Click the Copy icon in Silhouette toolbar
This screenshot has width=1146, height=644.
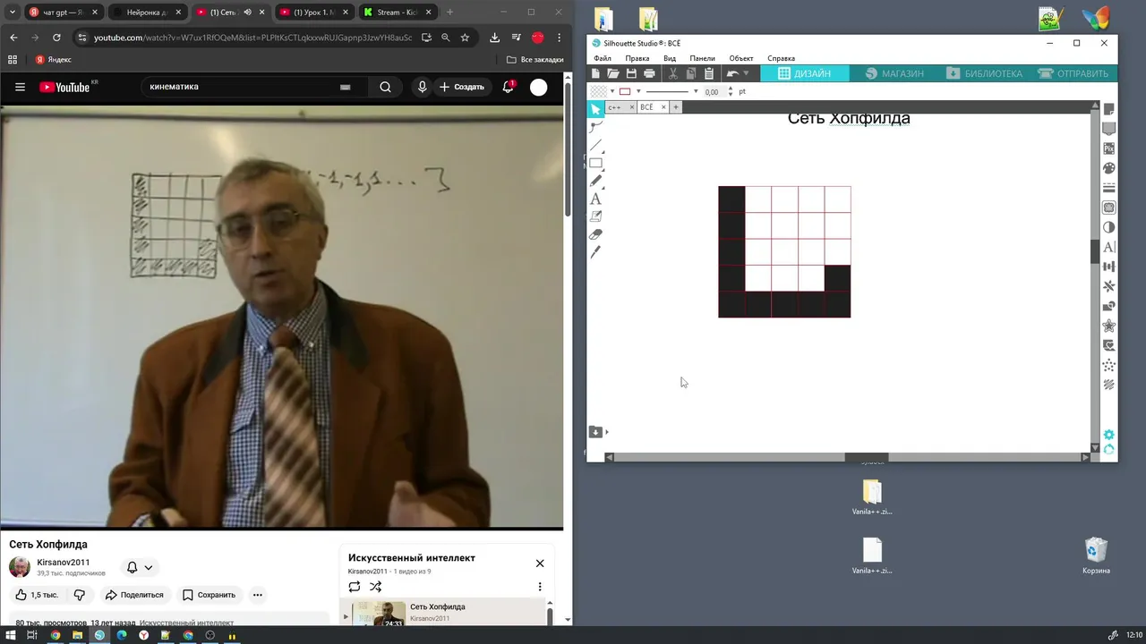pyautogui.click(x=691, y=73)
